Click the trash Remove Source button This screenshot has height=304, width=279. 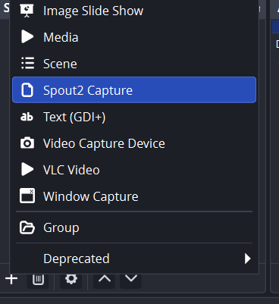[38, 280]
